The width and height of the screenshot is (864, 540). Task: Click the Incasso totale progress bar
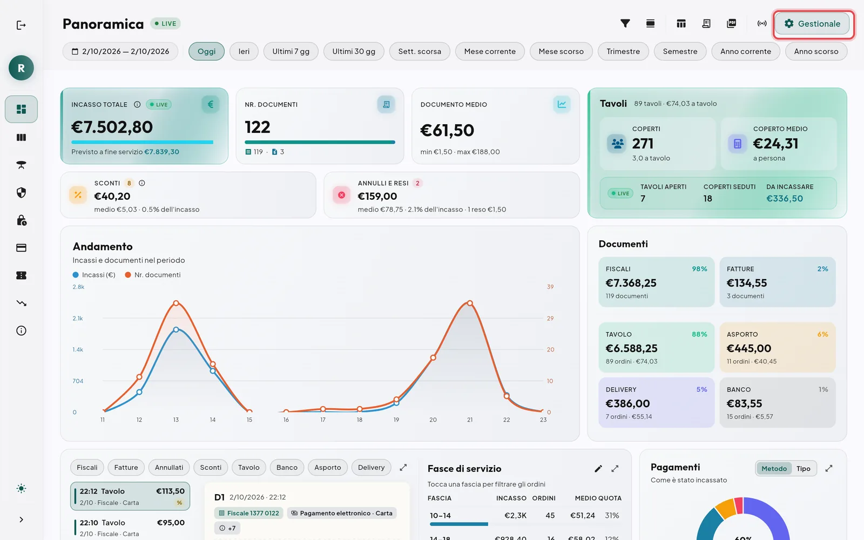142,142
